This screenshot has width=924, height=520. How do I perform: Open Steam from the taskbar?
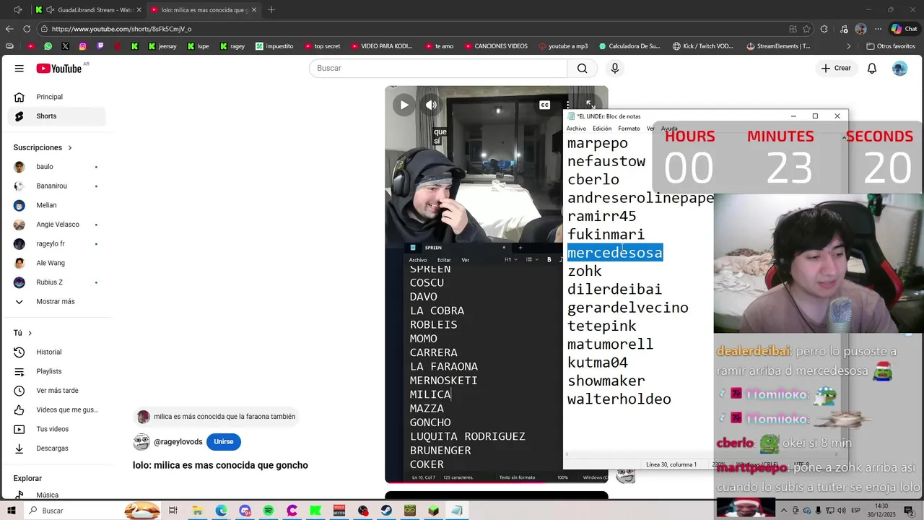coord(387,511)
